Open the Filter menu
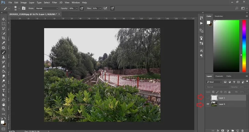The width and height of the screenshot is (249, 132). coord(54,2)
